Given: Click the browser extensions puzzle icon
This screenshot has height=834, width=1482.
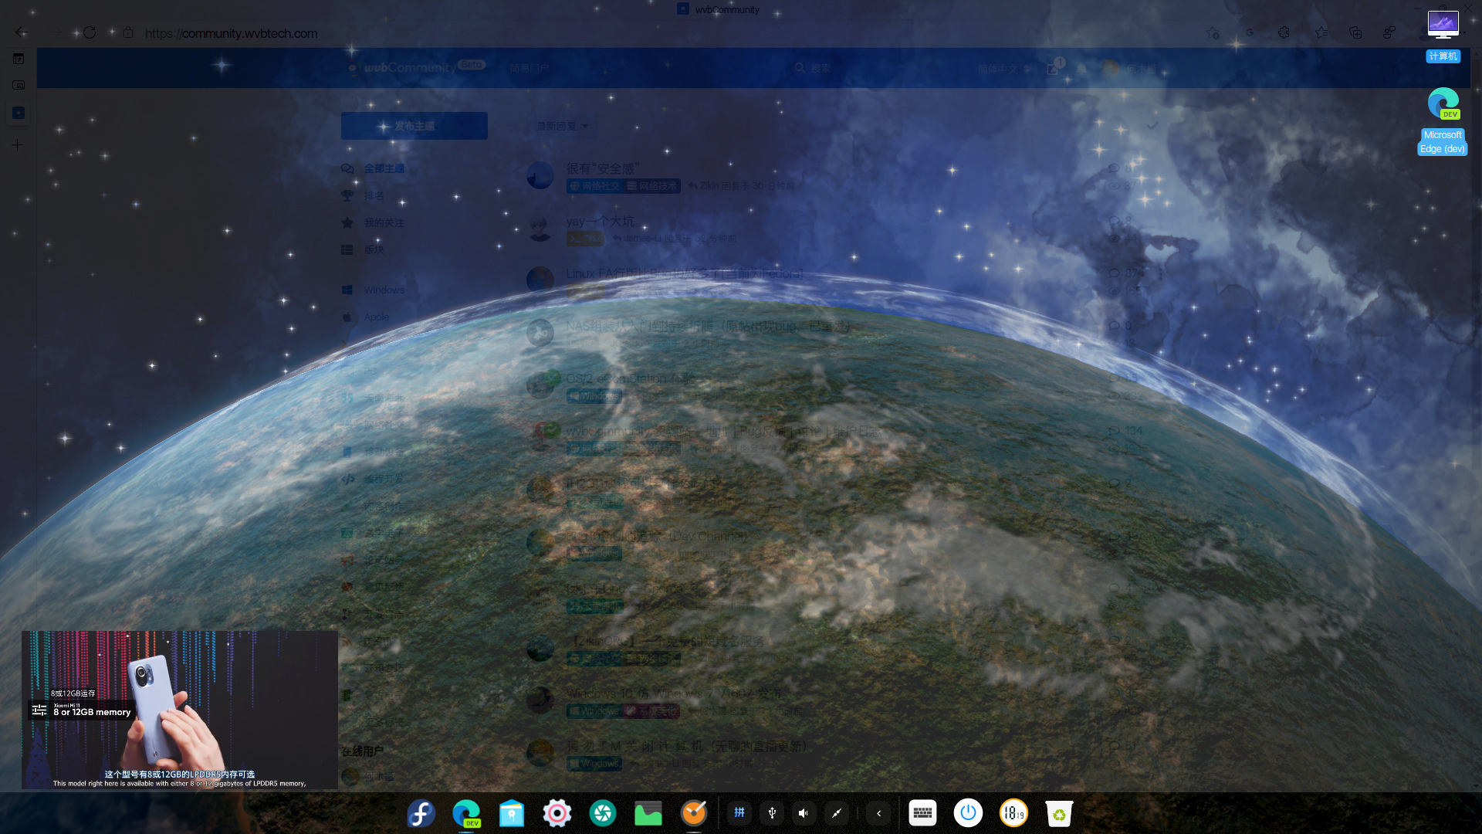Looking at the screenshot, I should 1284,32.
